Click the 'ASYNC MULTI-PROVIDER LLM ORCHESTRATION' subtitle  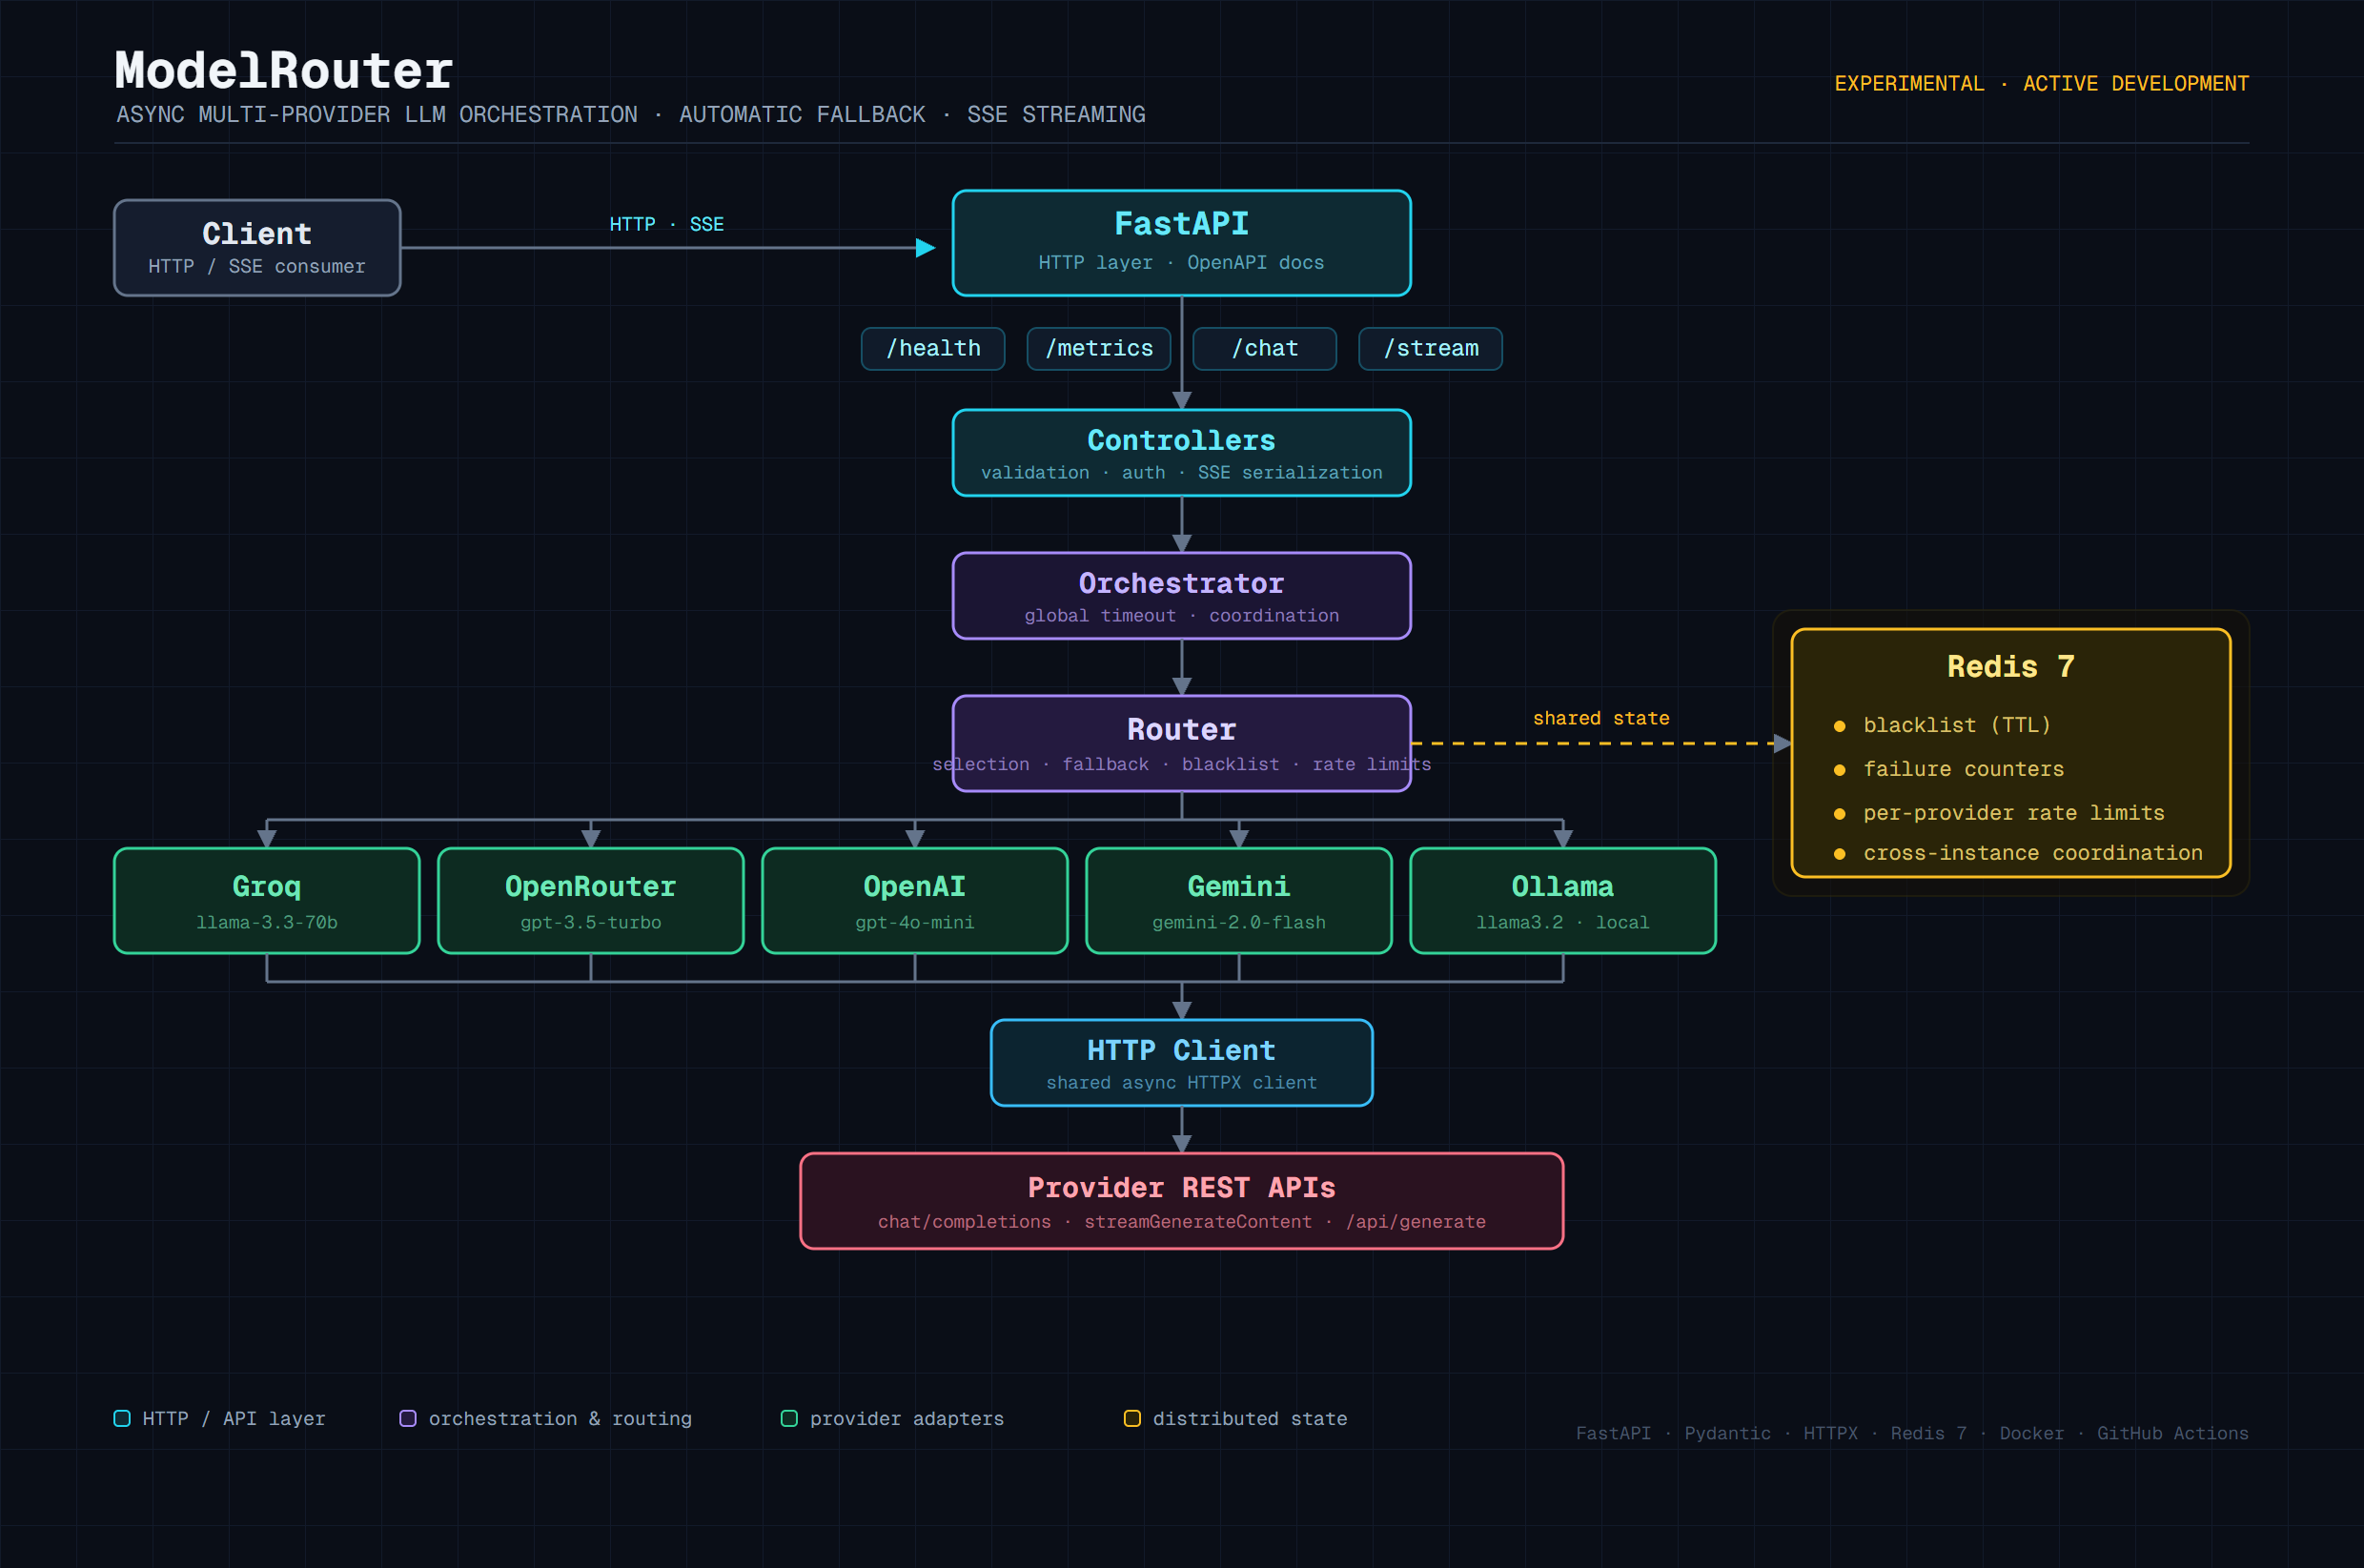pos(377,115)
